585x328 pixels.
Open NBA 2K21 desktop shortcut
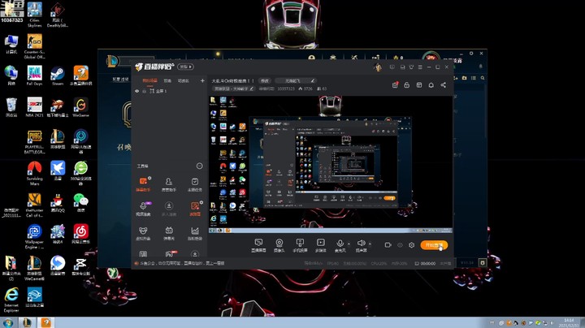coord(34,107)
